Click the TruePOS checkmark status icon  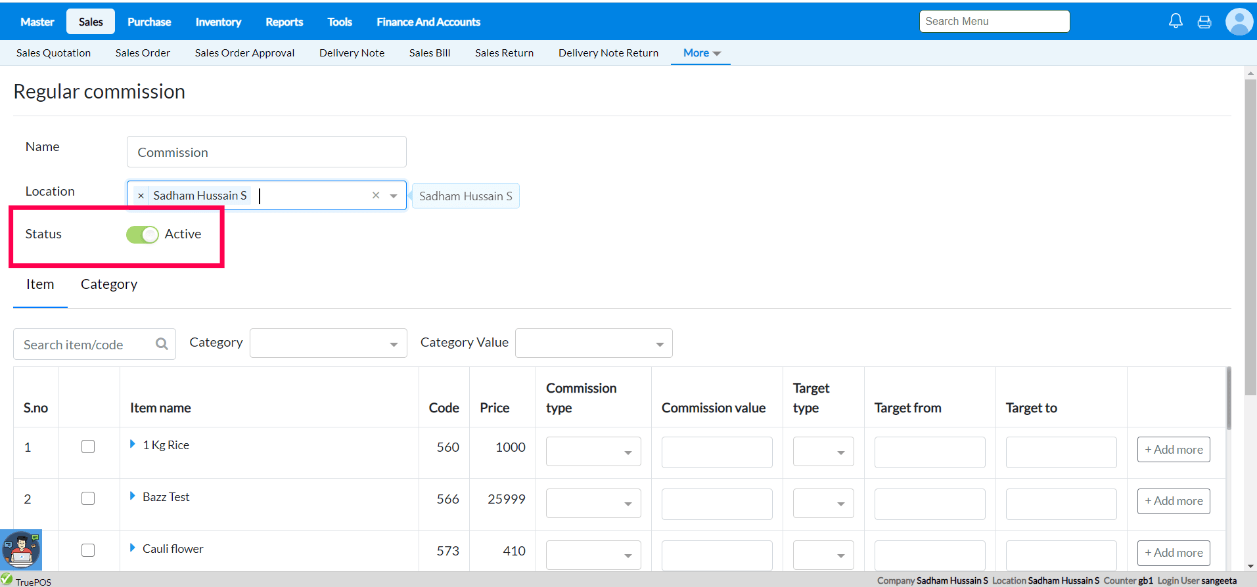[x=7, y=580]
